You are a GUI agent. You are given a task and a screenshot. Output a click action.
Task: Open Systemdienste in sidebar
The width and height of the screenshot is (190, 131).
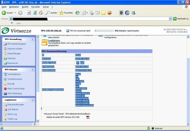pos(14,74)
